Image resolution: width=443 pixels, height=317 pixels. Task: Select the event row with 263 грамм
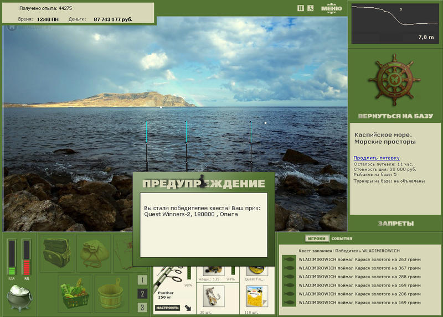(x=359, y=259)
